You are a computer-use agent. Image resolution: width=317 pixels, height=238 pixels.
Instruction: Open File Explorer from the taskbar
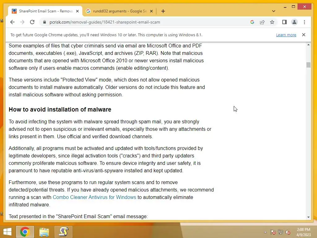click(44, 232)
